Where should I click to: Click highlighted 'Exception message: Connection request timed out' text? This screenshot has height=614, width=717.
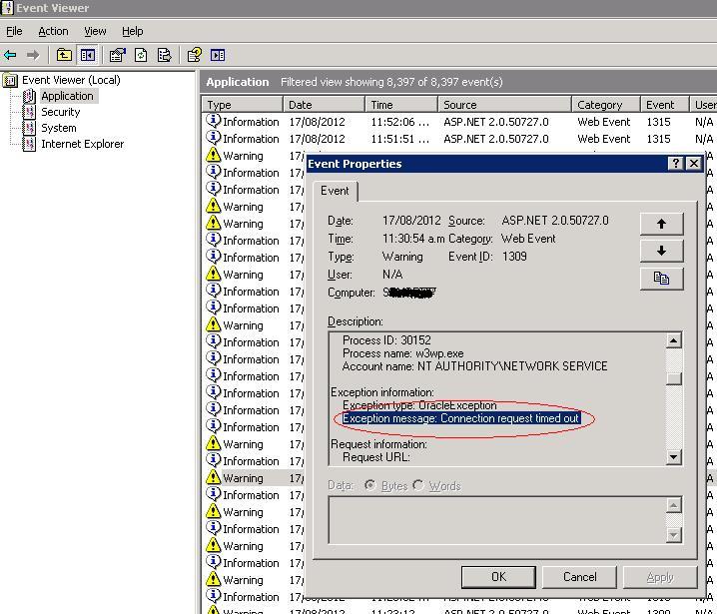(x=461, y=418)
